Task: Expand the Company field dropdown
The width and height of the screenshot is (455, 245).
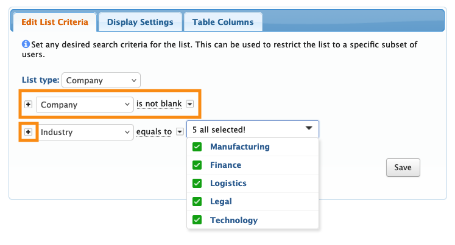Action: click(85, 105)
